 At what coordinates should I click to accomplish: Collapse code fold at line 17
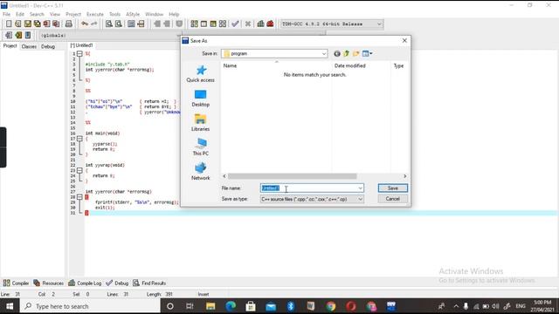coord(79,139)
